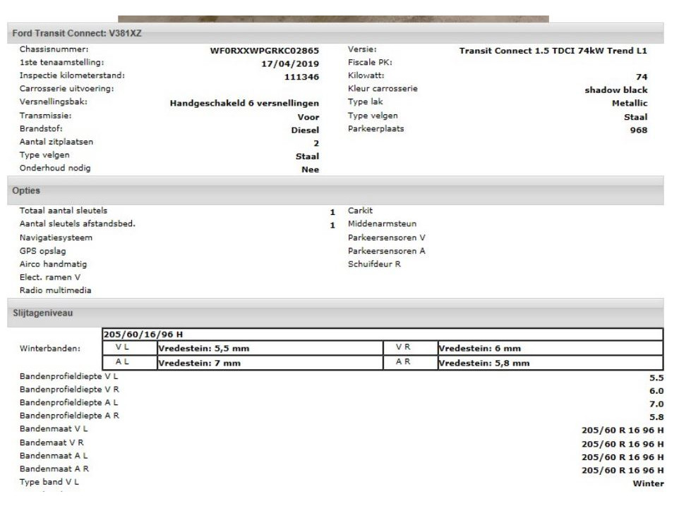The image size is (679, 508).
Task: Select the 'Onderhoud nodig' label
Action: [55, 168]
